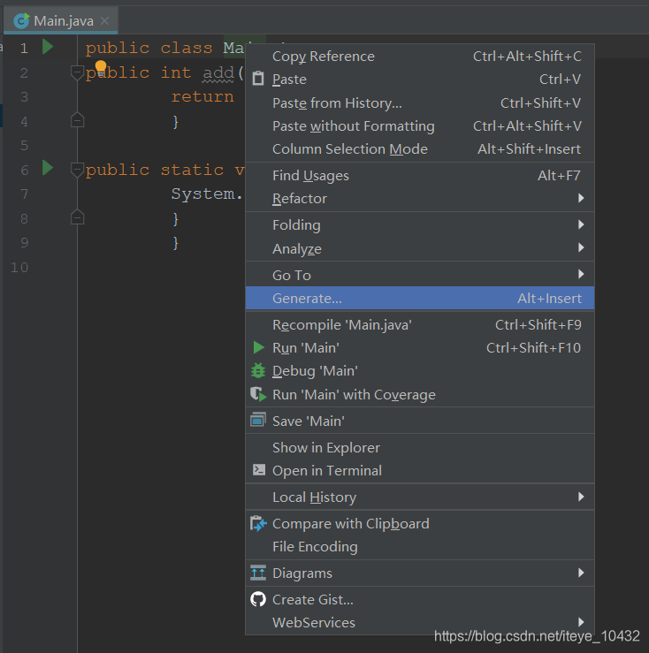The image size is (649, 653).
Task: Click the yellow intention lightbulb on line 2
Action: pyautogui.click(x=101, y=66)
